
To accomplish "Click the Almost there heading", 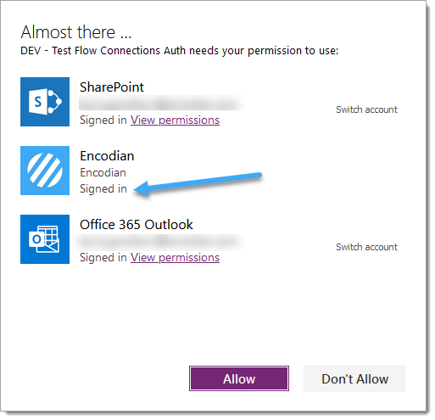I will click(x=76, y=32).
